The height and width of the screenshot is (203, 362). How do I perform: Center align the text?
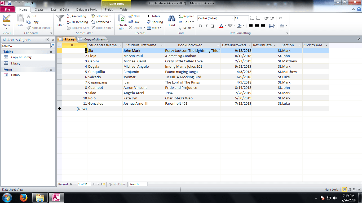[257, 26]
